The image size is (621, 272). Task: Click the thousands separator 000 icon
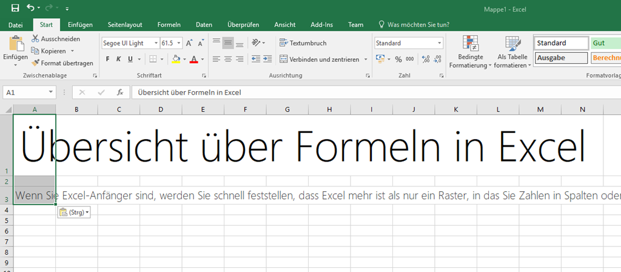[410, 59]
